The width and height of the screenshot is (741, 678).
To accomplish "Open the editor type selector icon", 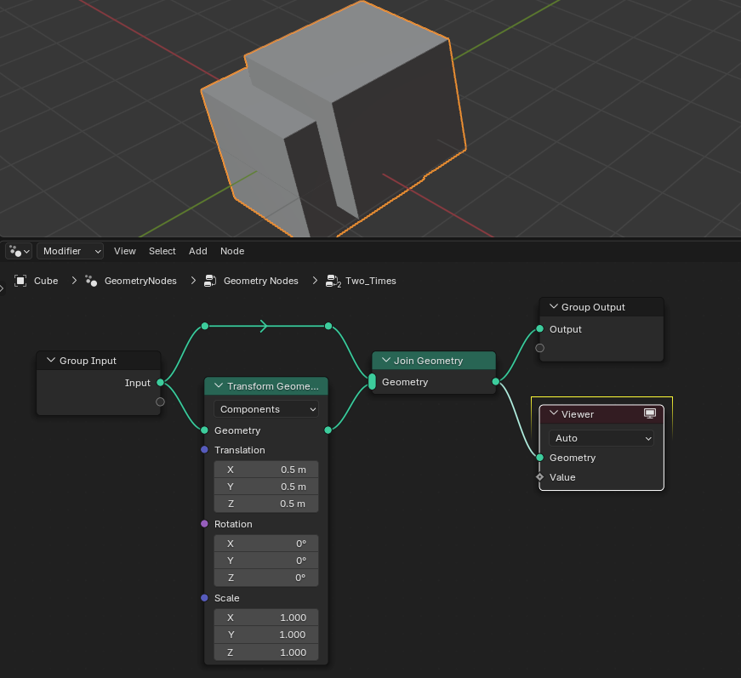I will pyautogui.click(x=19, y=251).
